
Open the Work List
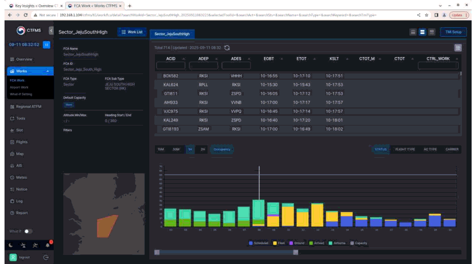pyautogui.click(x=132, y=32)
